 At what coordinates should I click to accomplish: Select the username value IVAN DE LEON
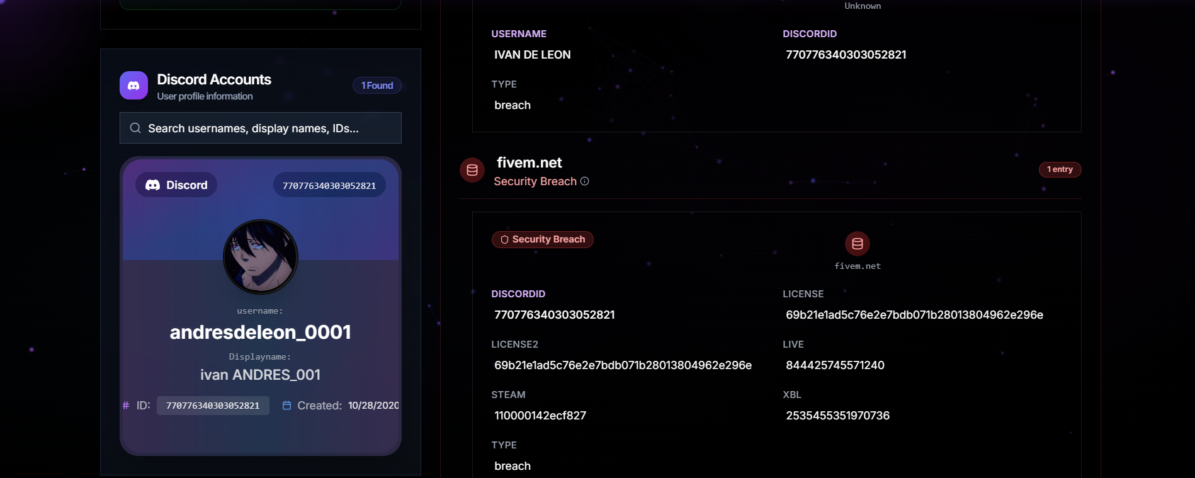click(x=533, y=55)
